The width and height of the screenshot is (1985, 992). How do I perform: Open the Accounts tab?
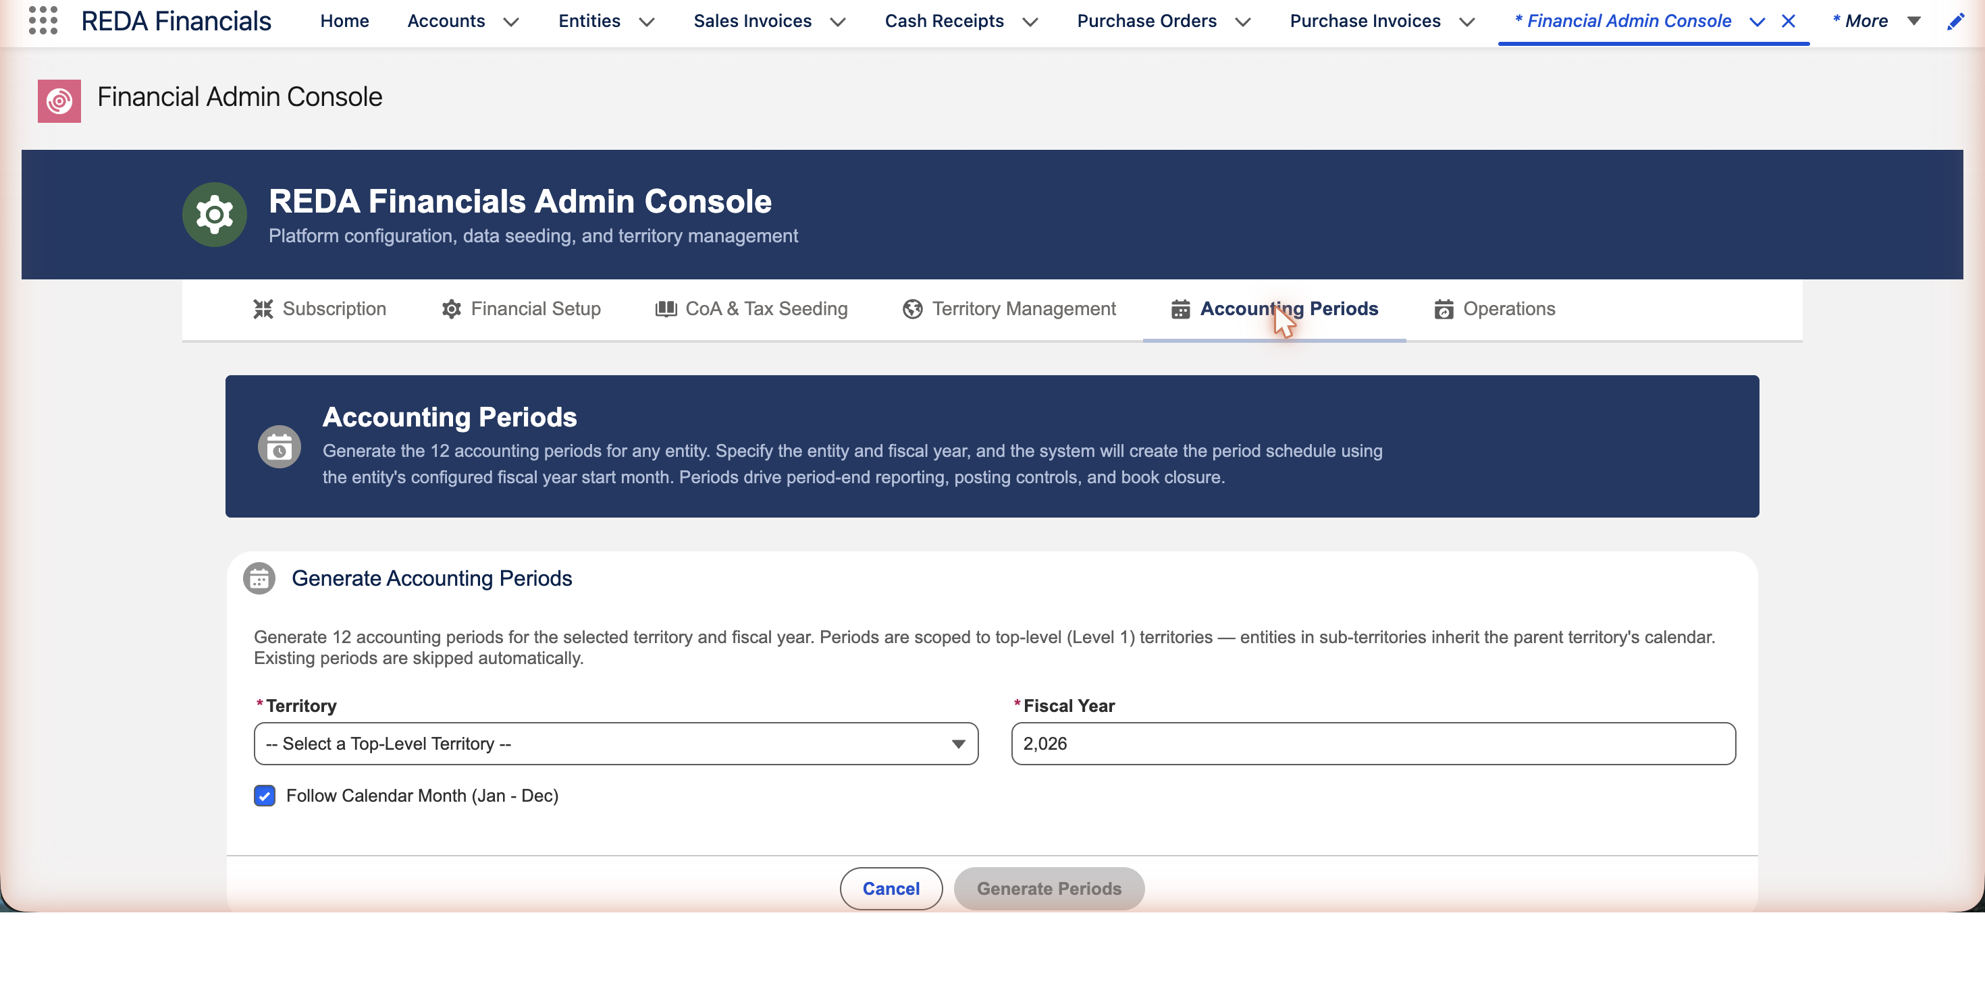point(446,22)
